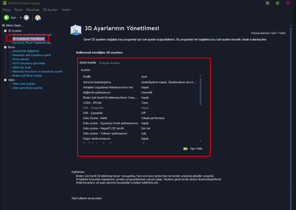The width and height of the screenshot is (296, 210).
Task: Click the settings list scrollbar thumb
Action: 200,91
